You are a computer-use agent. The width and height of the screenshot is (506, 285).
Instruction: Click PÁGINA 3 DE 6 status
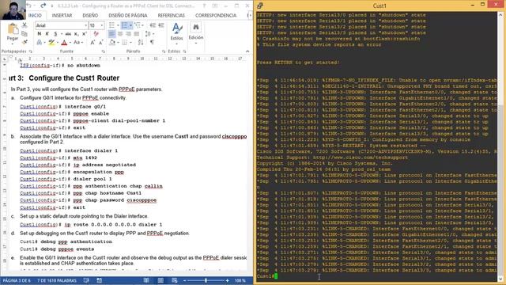17,280
